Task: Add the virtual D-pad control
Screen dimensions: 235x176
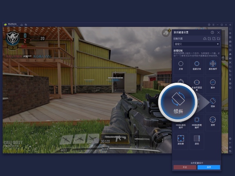Action: tap(213, 66)
